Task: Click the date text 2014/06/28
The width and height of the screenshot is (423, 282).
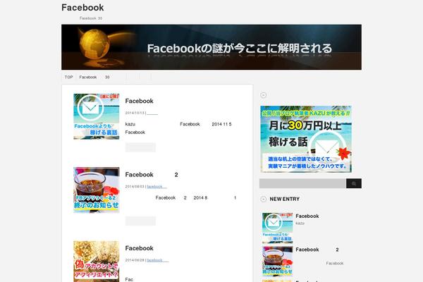Action: click(x=135, y=260)
